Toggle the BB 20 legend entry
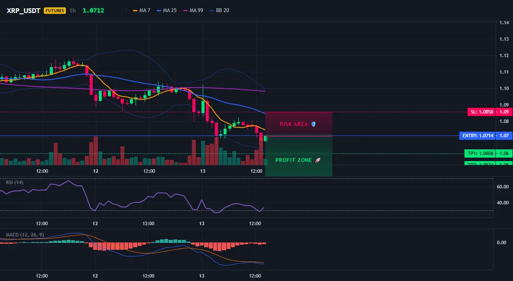 (220, 10)
